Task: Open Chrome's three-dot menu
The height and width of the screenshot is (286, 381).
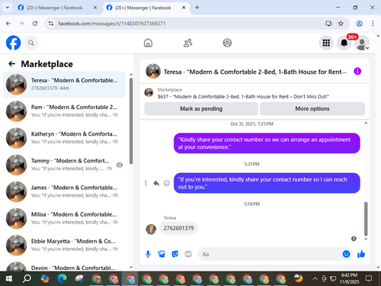Action: click(x=373, y=24)
